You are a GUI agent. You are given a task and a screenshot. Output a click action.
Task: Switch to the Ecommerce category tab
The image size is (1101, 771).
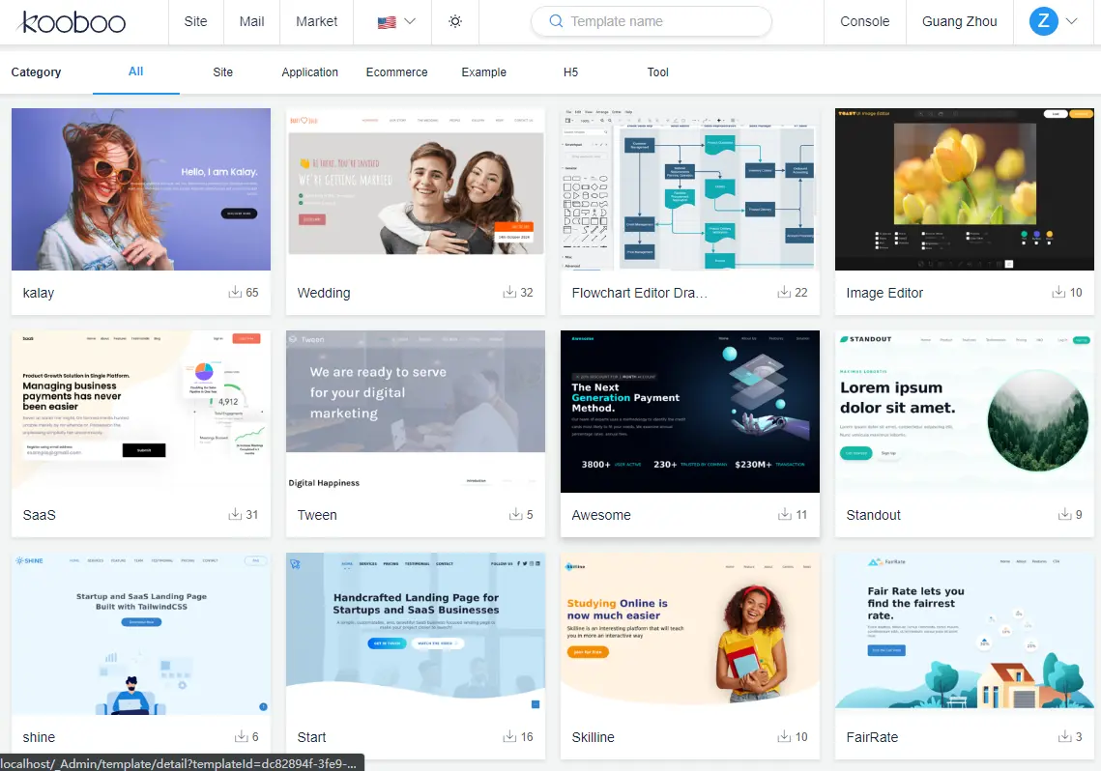(396, 72)
